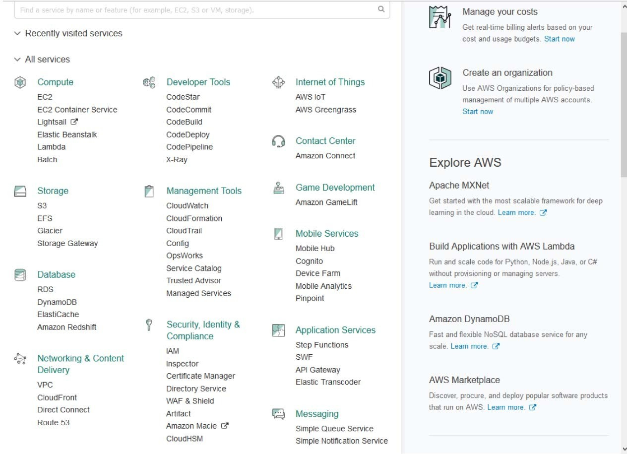Open Amazon Connect
This screenshot has height=454, width=627.
coord(325,156)
